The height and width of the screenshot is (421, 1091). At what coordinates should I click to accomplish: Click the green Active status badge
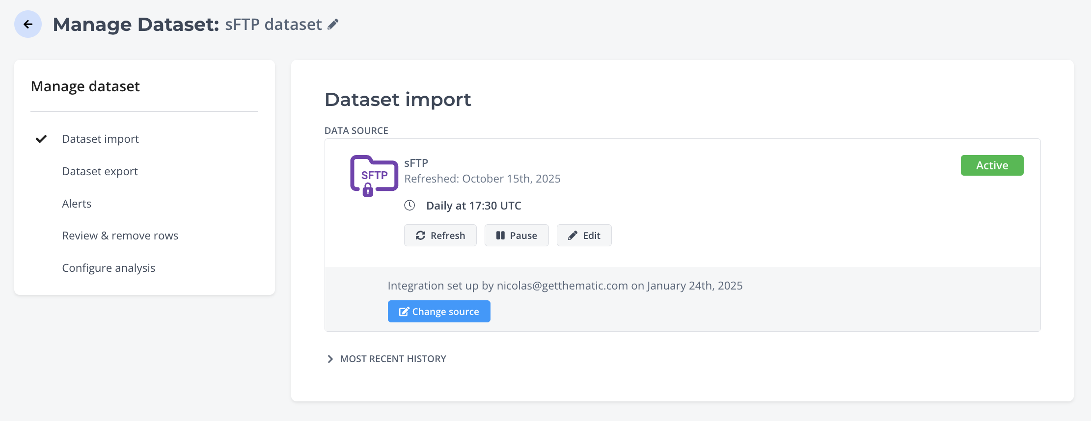tap(992, 165)
